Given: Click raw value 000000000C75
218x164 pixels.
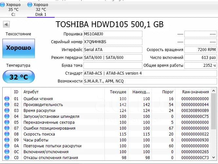Looking at the screenshot, I should 195,117.
